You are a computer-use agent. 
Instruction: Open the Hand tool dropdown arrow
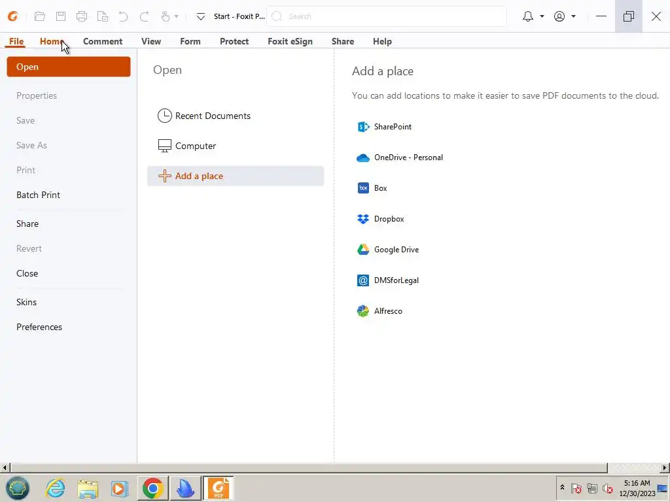click(x=176, y=16)
